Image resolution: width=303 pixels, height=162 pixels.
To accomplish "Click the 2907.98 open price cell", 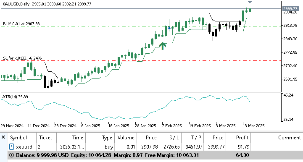I will tap(150, 147).
